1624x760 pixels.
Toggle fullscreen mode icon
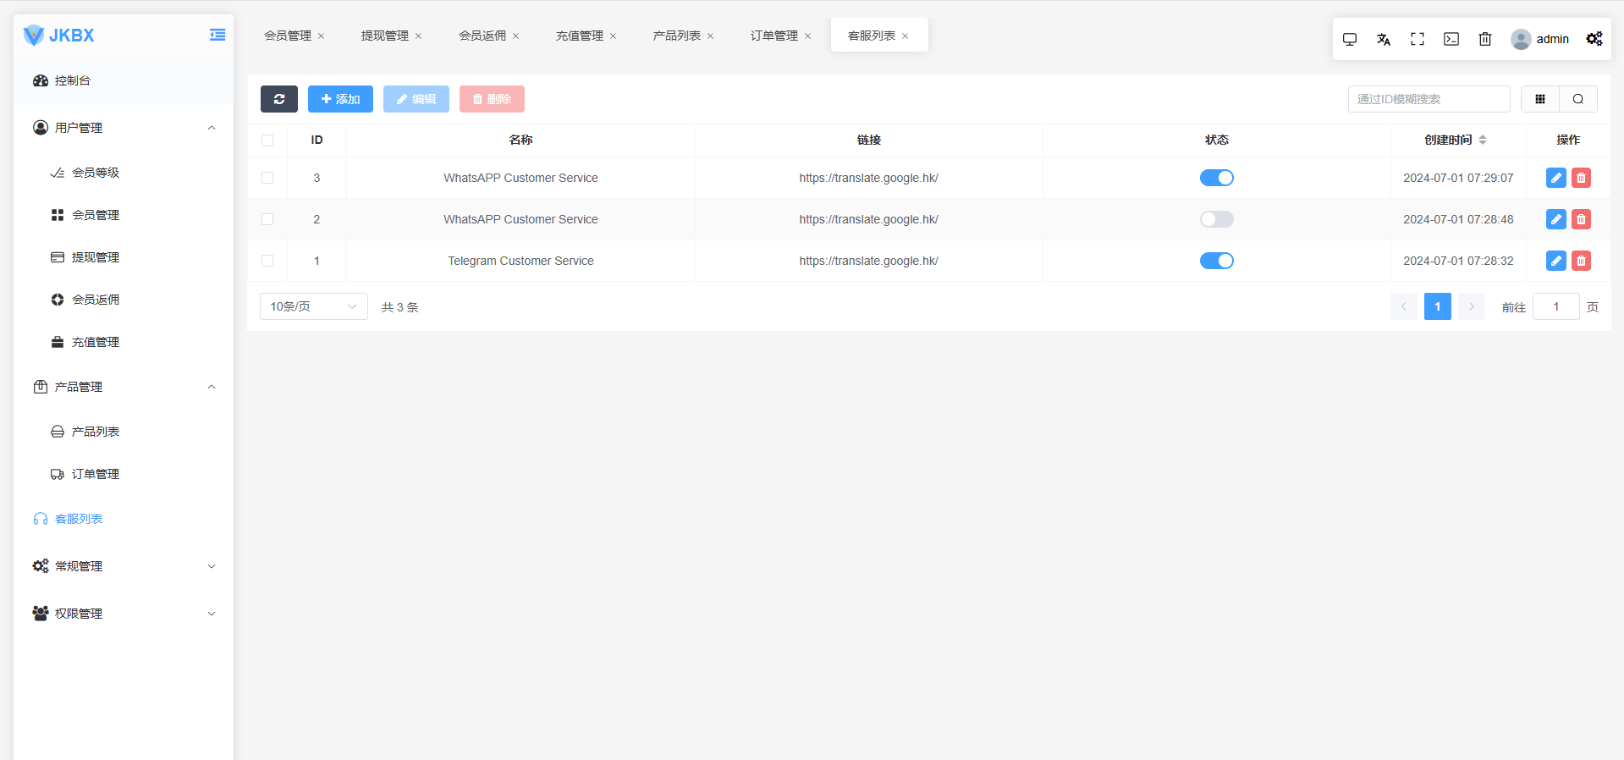click(x=1418, y=39)
